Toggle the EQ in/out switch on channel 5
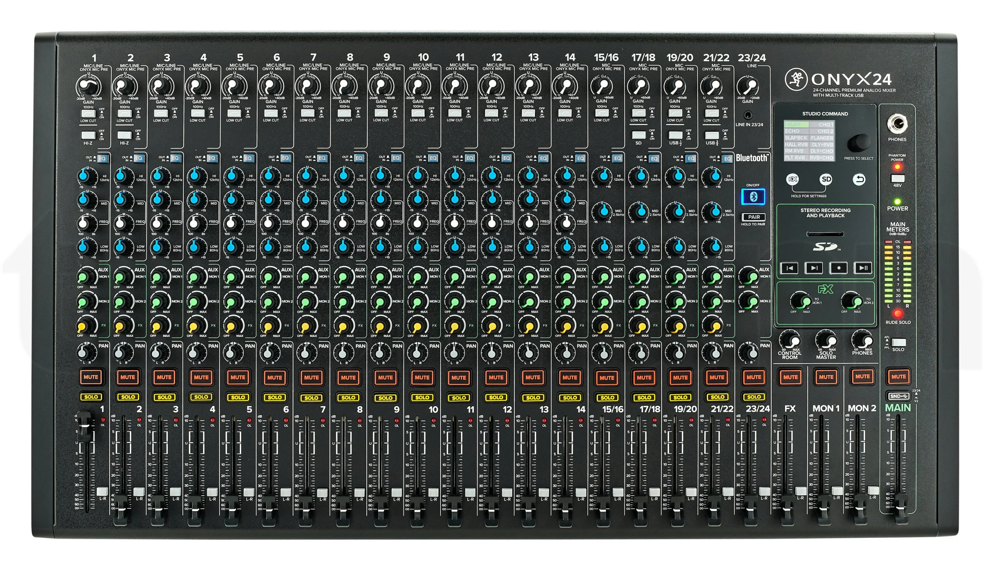Image resolution: width=984 pixels, height=569 pixels. coord(248,158)
